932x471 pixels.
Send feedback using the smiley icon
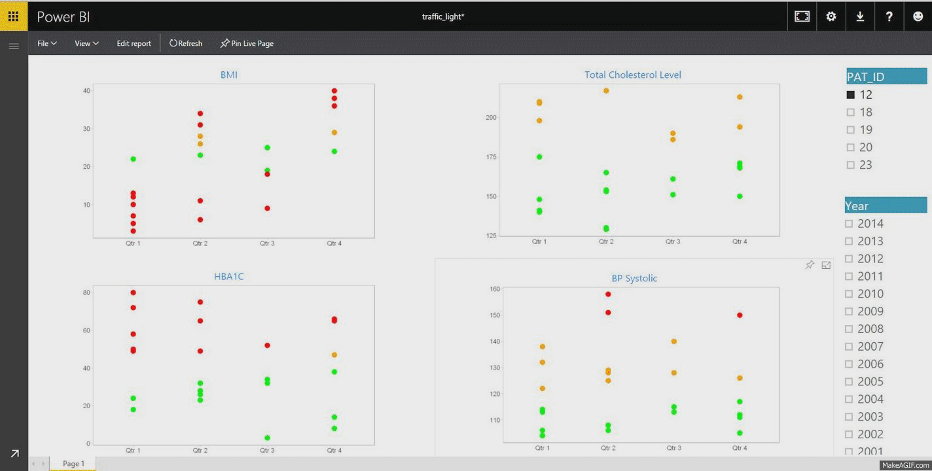tap(918, 16)
